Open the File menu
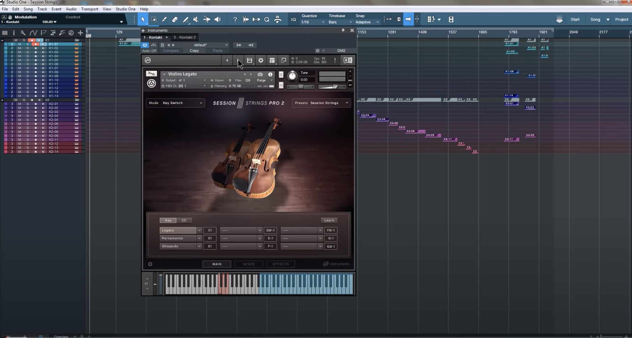This screenshot has width=632, height=338. point(5,9)
